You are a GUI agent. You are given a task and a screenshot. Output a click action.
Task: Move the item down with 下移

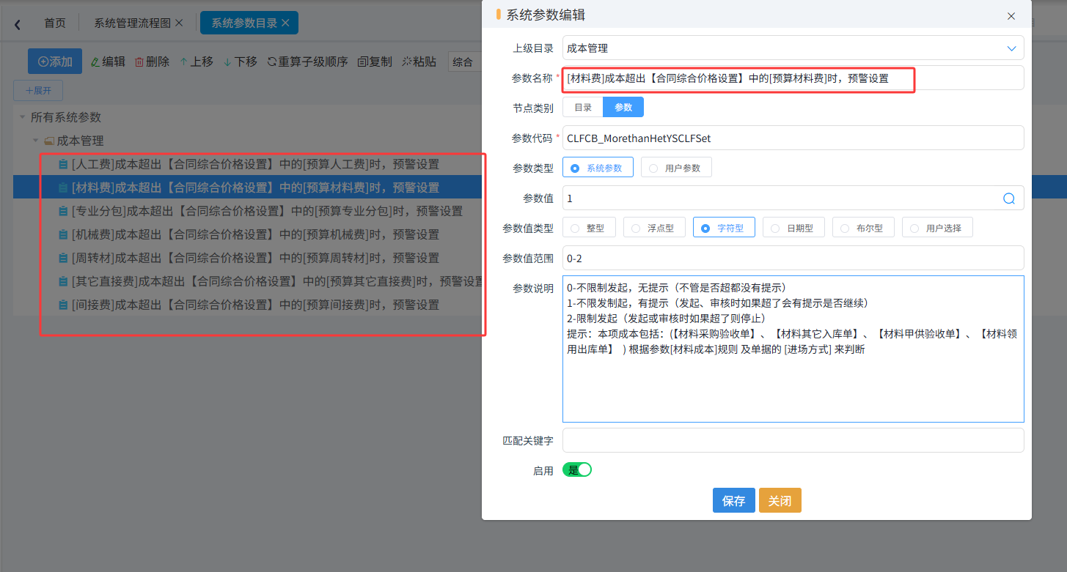[240, 62]
